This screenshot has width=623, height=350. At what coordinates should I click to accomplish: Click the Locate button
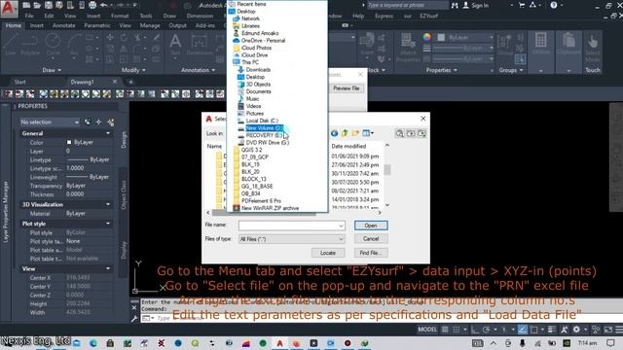coord(328,253)
